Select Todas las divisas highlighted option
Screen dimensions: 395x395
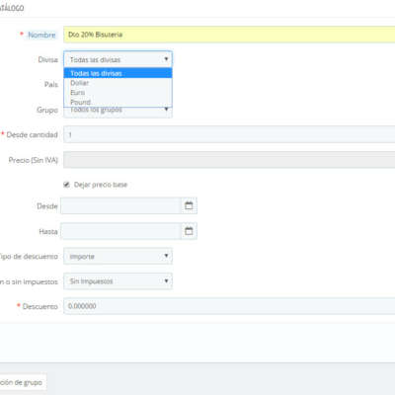[x=118, y=73]
